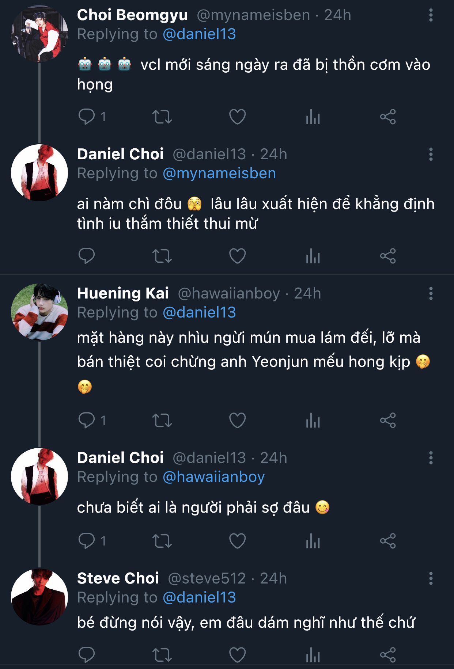Open more options on Steve Choi's tweet
The image size is (454, 669).
point(431,578)
